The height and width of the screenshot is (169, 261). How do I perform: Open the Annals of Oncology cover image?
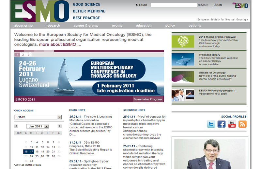tap(183, 77)
